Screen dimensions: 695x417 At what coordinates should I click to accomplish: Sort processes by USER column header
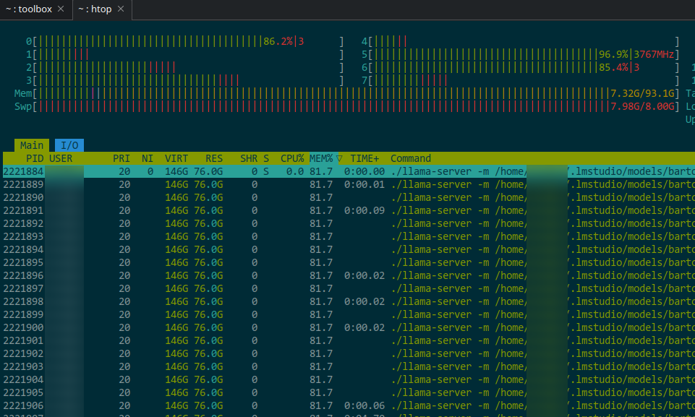point(61,159)
